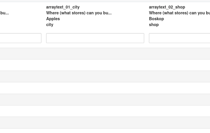Select fifth row cell under arraytext_02_shop
The width and height of the screenshot is (210, 133).
(179, 100)
